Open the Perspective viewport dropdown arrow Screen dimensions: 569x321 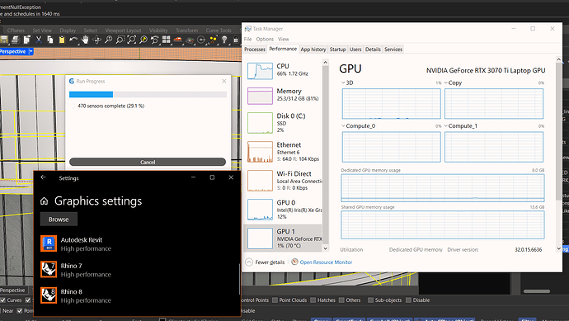31,51
